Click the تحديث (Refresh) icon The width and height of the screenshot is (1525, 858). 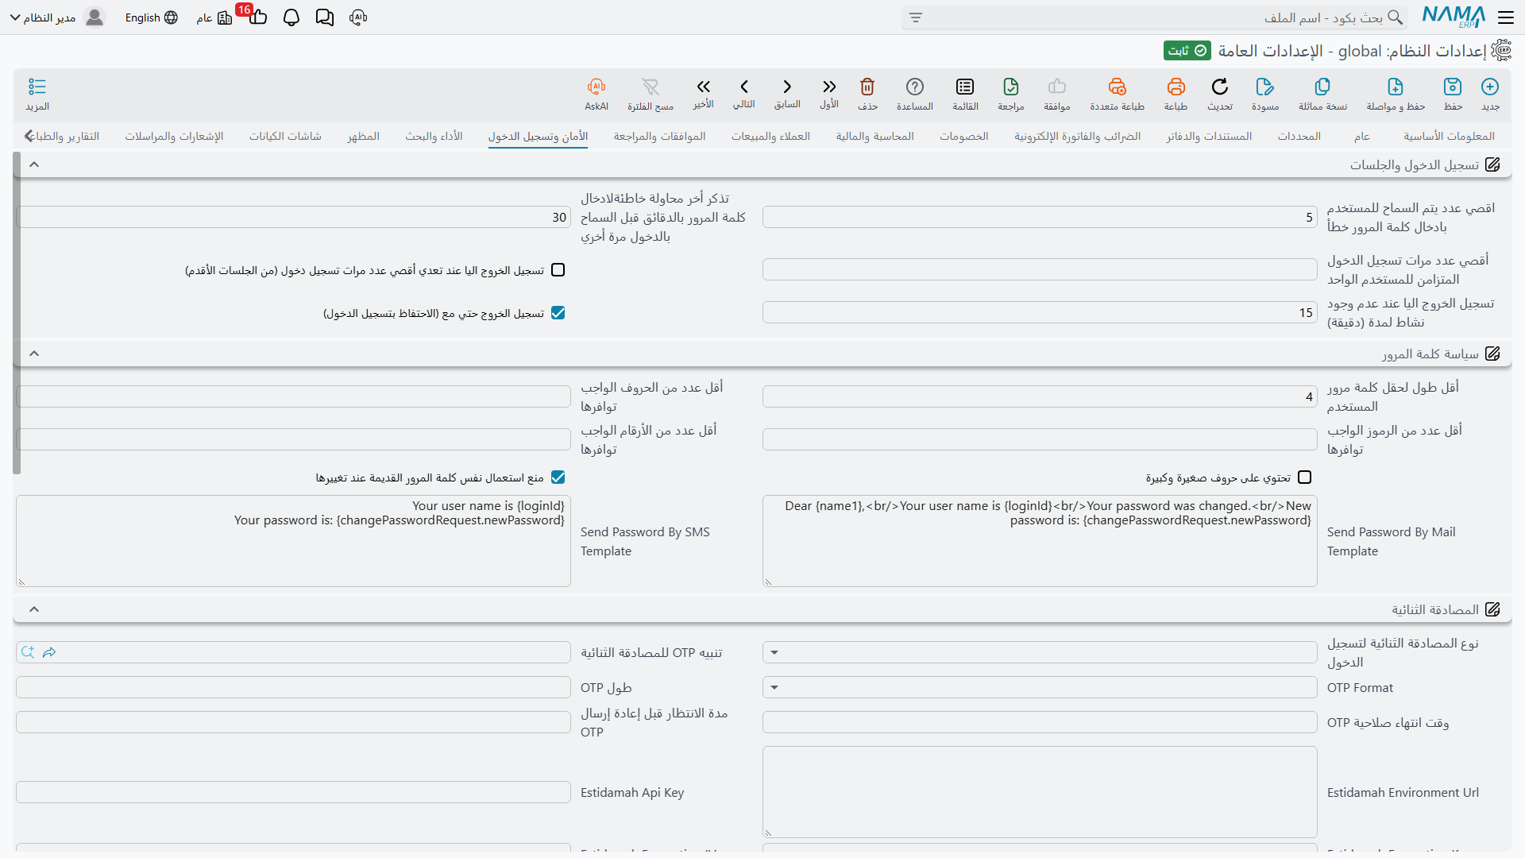click(1220, 87)
